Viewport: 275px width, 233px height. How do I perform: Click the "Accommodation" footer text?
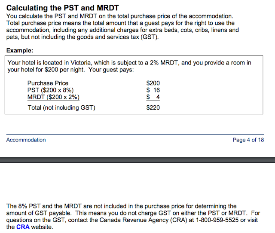point(26,140)
